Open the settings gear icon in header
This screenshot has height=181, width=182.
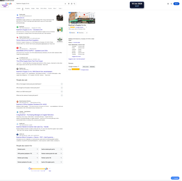(x=168, y=4)
